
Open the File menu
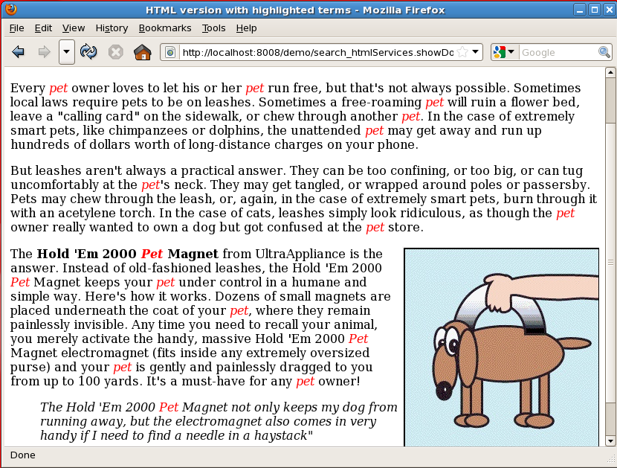[x=16, y=28]
